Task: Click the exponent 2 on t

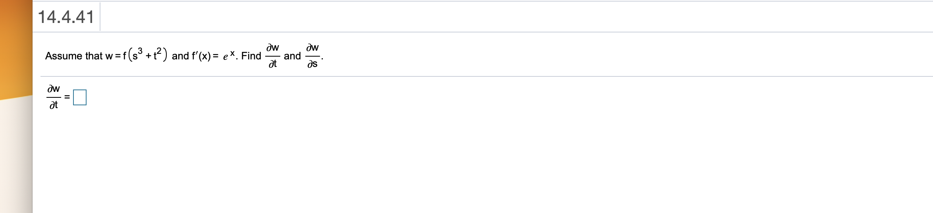Action: click(159, 50)
